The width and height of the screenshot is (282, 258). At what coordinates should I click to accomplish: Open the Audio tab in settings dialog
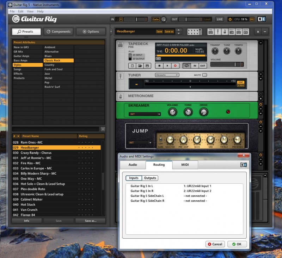click(x=133, y=165)
